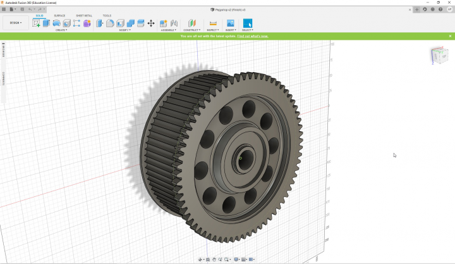Screen dimensions: 455x264
Task: Select the Fillet tool
Action: 110,23
